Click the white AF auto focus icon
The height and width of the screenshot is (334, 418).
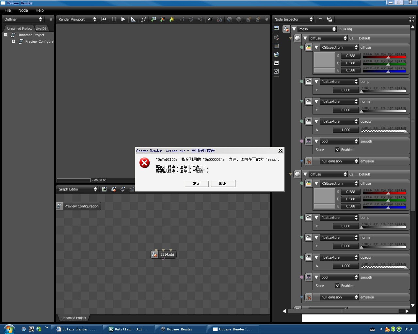210,19
